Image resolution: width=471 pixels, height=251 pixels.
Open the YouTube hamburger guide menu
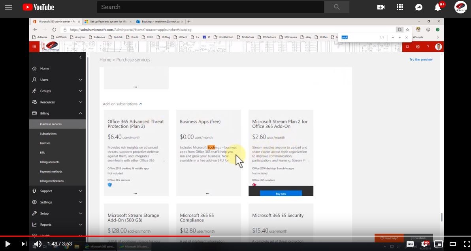8,7
